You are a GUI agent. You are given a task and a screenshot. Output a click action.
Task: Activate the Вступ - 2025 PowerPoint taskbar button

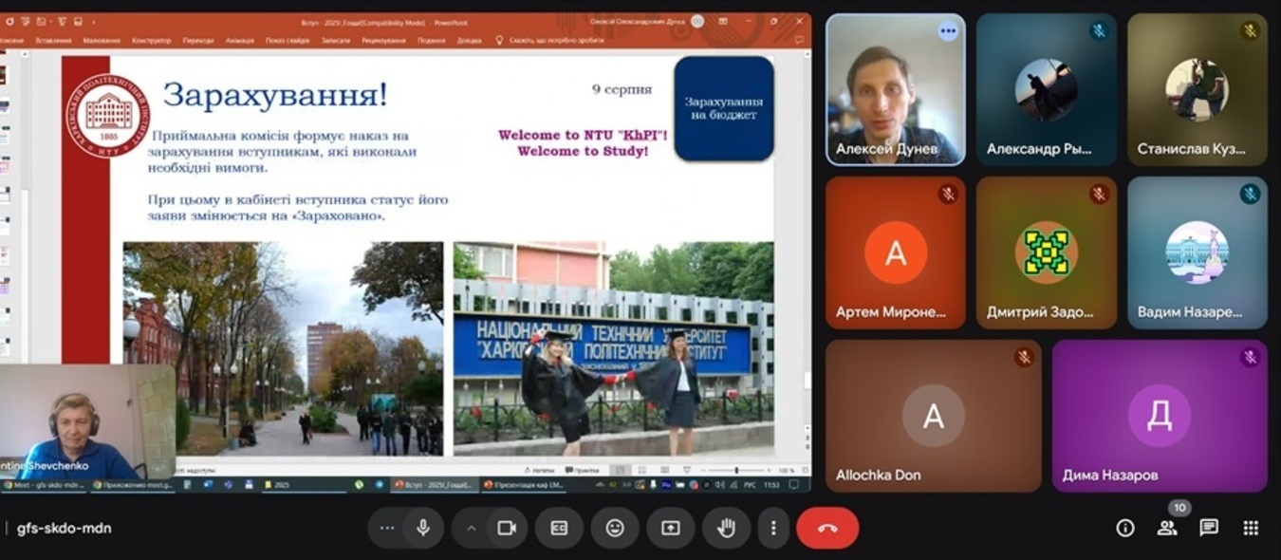tap(435, 484)
